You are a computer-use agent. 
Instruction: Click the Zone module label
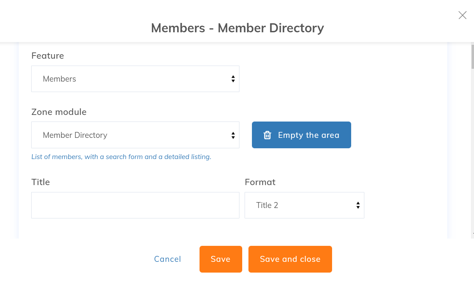59,112
